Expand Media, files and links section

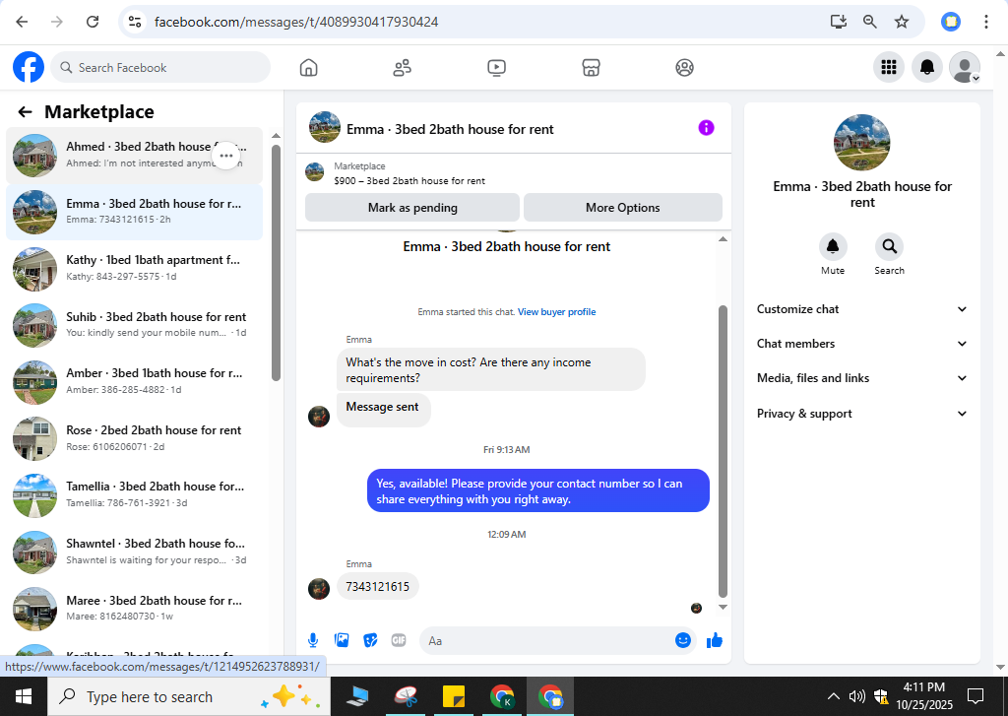point(862,378)
